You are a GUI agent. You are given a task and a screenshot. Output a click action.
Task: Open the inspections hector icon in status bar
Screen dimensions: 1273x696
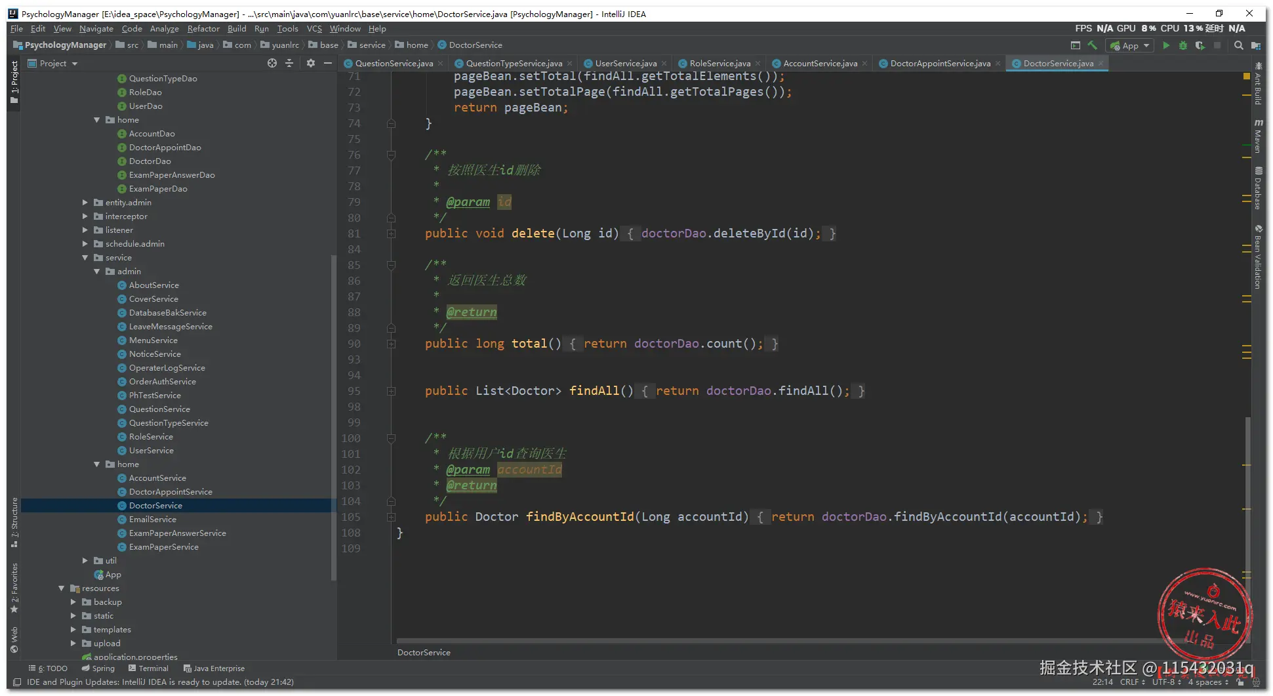1256,682
